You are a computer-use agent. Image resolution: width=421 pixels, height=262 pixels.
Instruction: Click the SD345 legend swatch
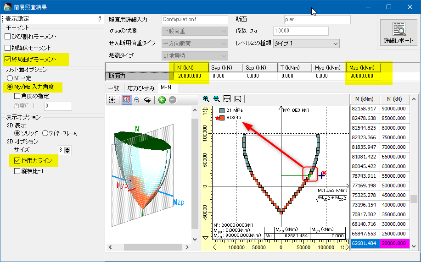pos(222,118)
